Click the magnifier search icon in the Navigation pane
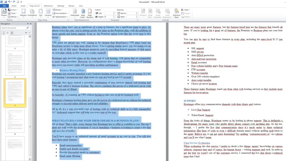The height and width of the screenshot is (161, 286). click(28, 28)
